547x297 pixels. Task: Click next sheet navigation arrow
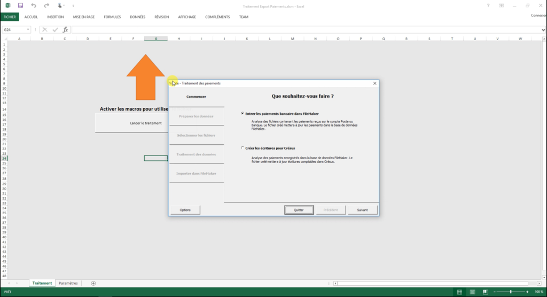(17, 283)
